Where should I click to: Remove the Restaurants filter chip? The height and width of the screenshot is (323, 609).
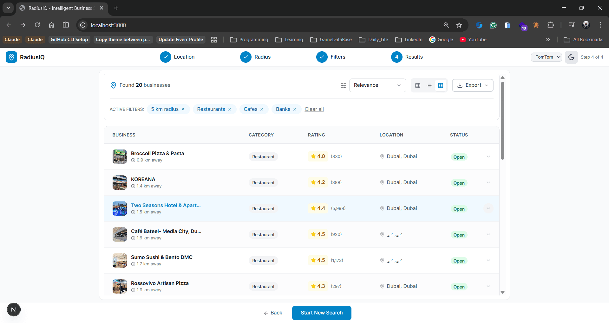tap(230, 109)
